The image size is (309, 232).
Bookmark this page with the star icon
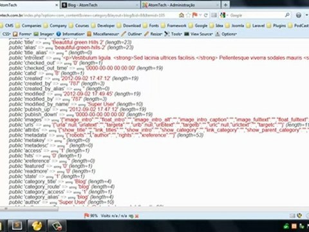(x=188, y=15)
